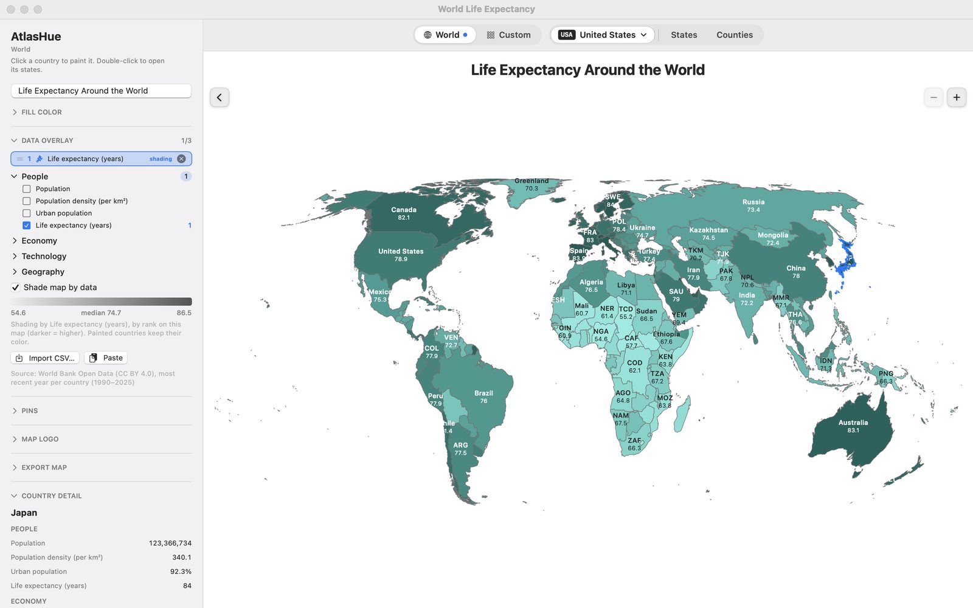Edit the map title input field

point(101,91)
